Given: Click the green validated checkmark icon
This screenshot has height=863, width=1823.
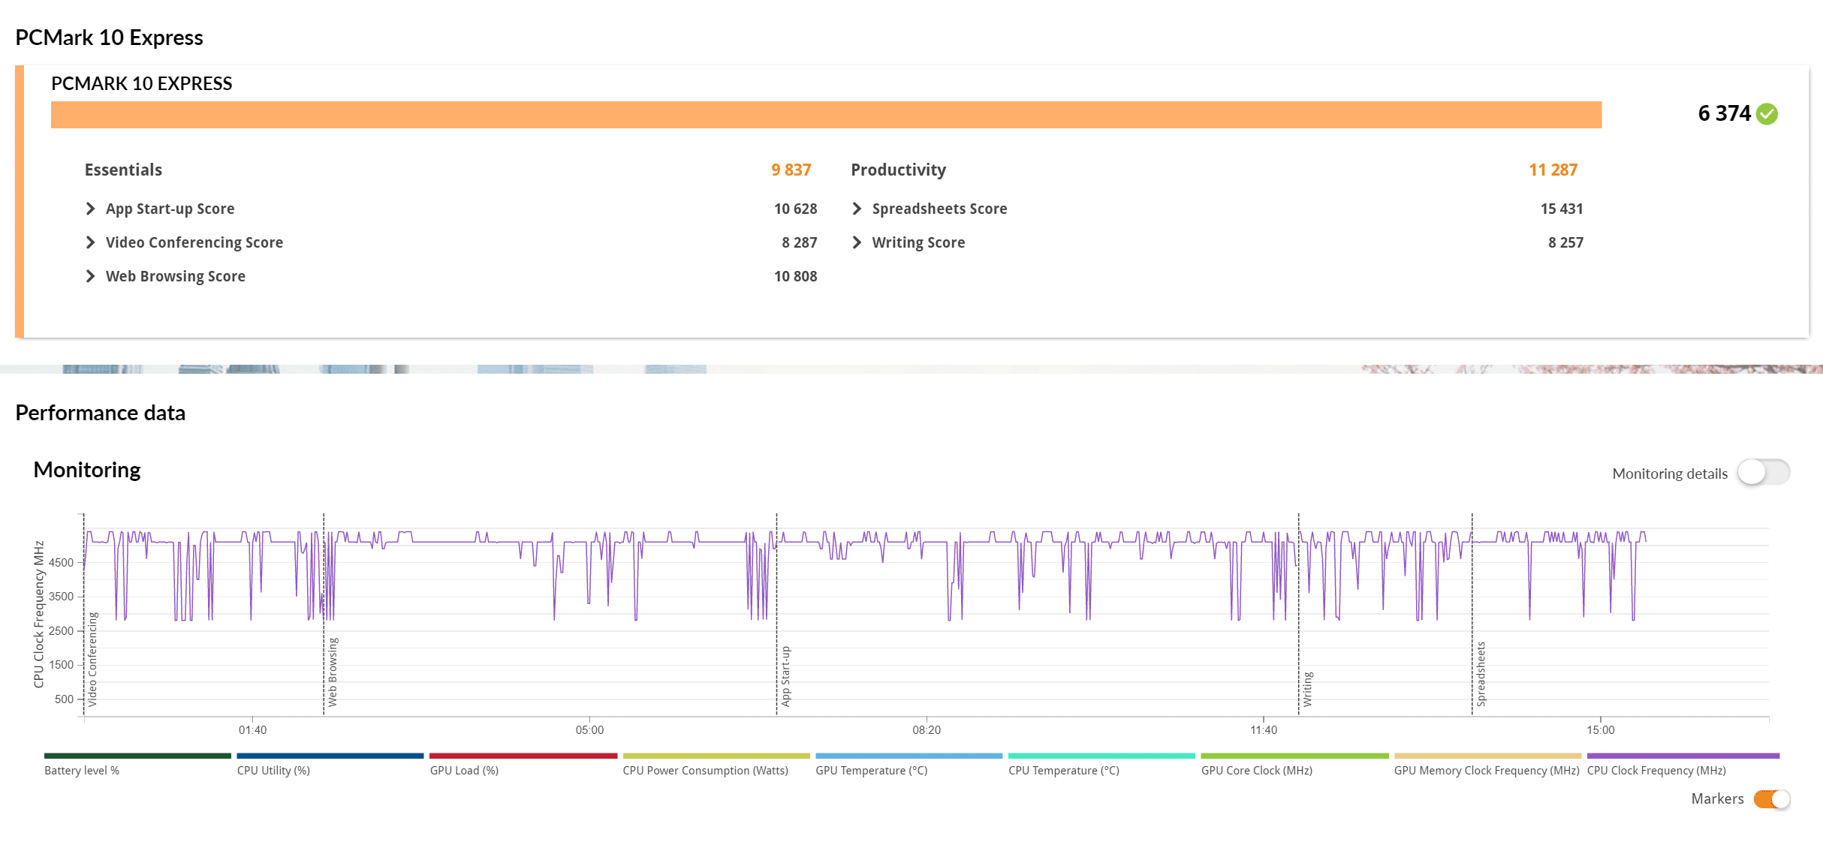Looking at the screenshot, I should tap(1767, 114).
